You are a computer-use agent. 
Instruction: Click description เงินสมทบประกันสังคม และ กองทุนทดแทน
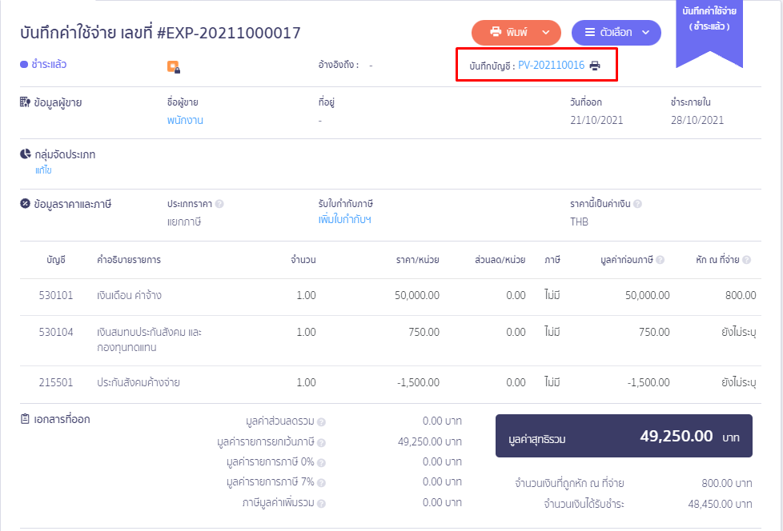pos(149,340)
